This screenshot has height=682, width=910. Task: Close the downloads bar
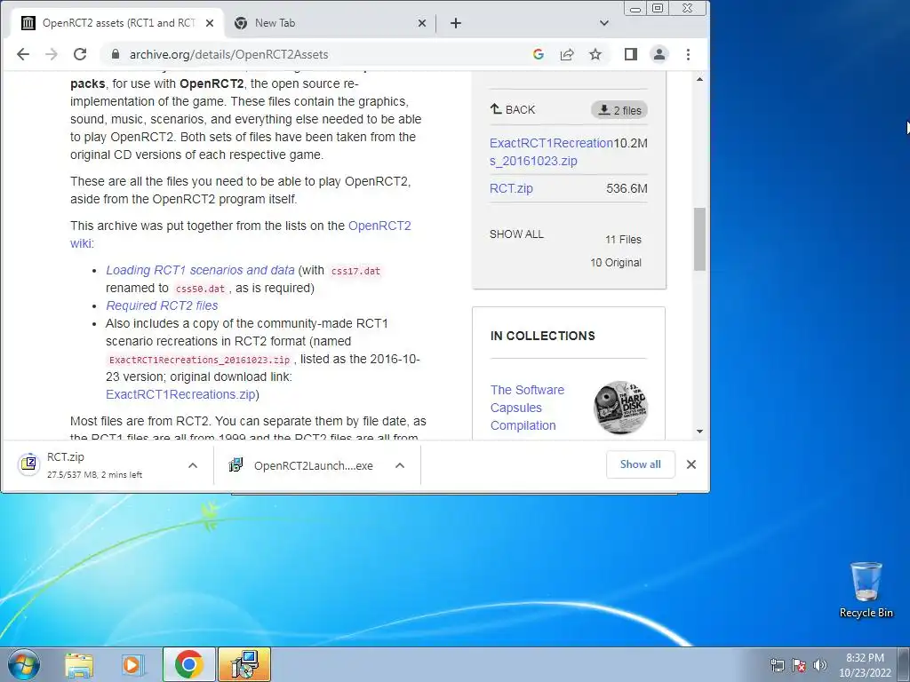pyautogui.click(x=690, y=464)
